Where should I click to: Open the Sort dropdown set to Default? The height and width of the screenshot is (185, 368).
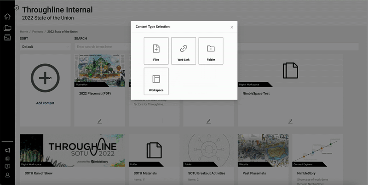coord(45,47)
